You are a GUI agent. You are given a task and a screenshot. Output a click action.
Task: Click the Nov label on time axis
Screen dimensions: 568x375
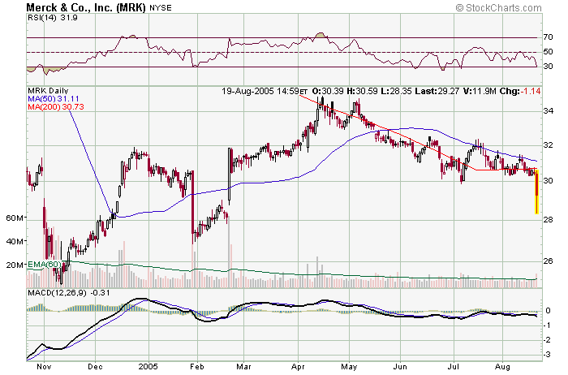44,367
